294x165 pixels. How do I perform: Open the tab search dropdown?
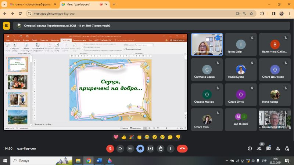pos(4,4)
